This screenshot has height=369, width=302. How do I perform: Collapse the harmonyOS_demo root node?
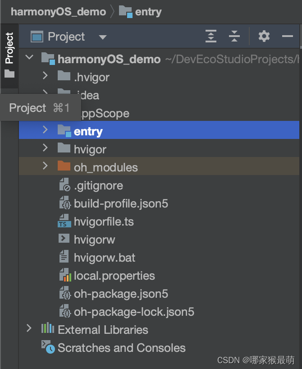29,58
